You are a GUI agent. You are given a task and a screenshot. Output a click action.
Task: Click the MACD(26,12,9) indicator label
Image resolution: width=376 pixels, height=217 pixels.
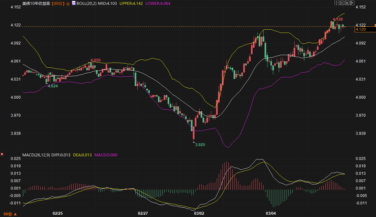click(x=36, y=155)
